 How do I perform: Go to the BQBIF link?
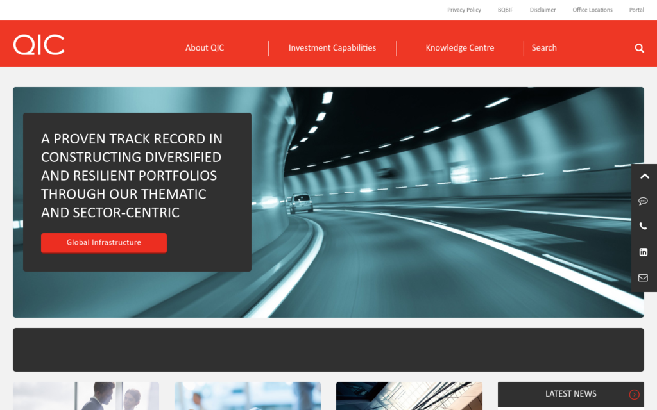click(x=505, y=10)
